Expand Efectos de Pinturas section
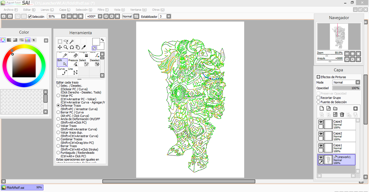 coord(318,77)
